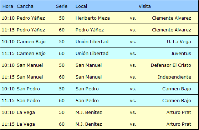The width and height of the screenshot is (199, 130).
Task: Select the 10:10 San Pedro cancha cell
Action: (x=28, y=89)
